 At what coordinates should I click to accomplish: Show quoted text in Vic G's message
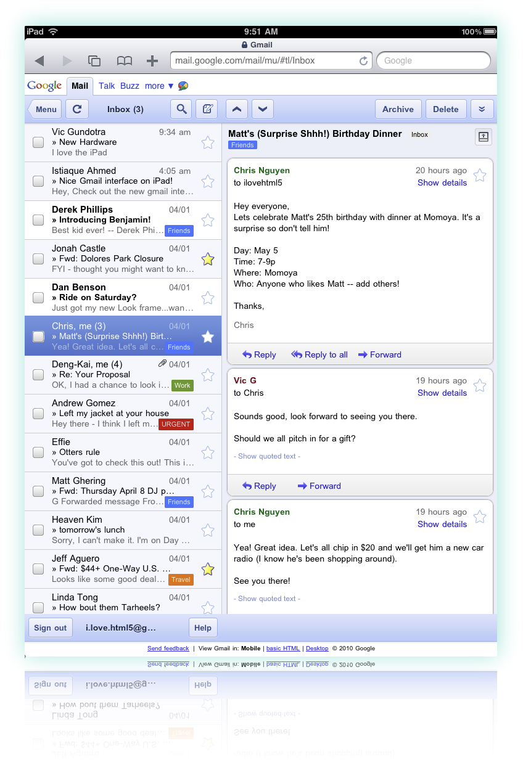tap(267, 456)
